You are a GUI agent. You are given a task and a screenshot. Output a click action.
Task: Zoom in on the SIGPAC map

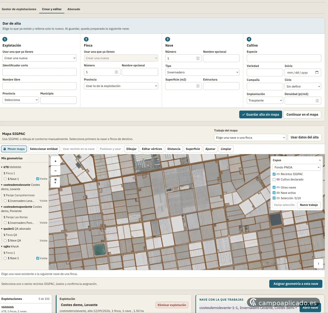tap(56, 161)
